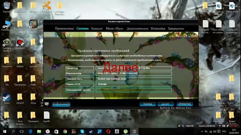Open the «RakBot» desktop folder
This screenshot has width=241, height=135.
coord(20,62)
